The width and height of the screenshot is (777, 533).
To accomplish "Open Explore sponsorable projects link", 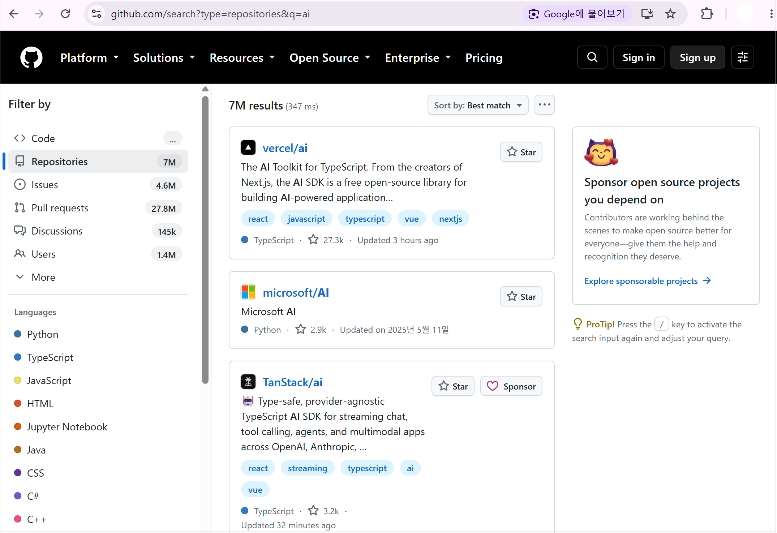I will click(648, 281).
